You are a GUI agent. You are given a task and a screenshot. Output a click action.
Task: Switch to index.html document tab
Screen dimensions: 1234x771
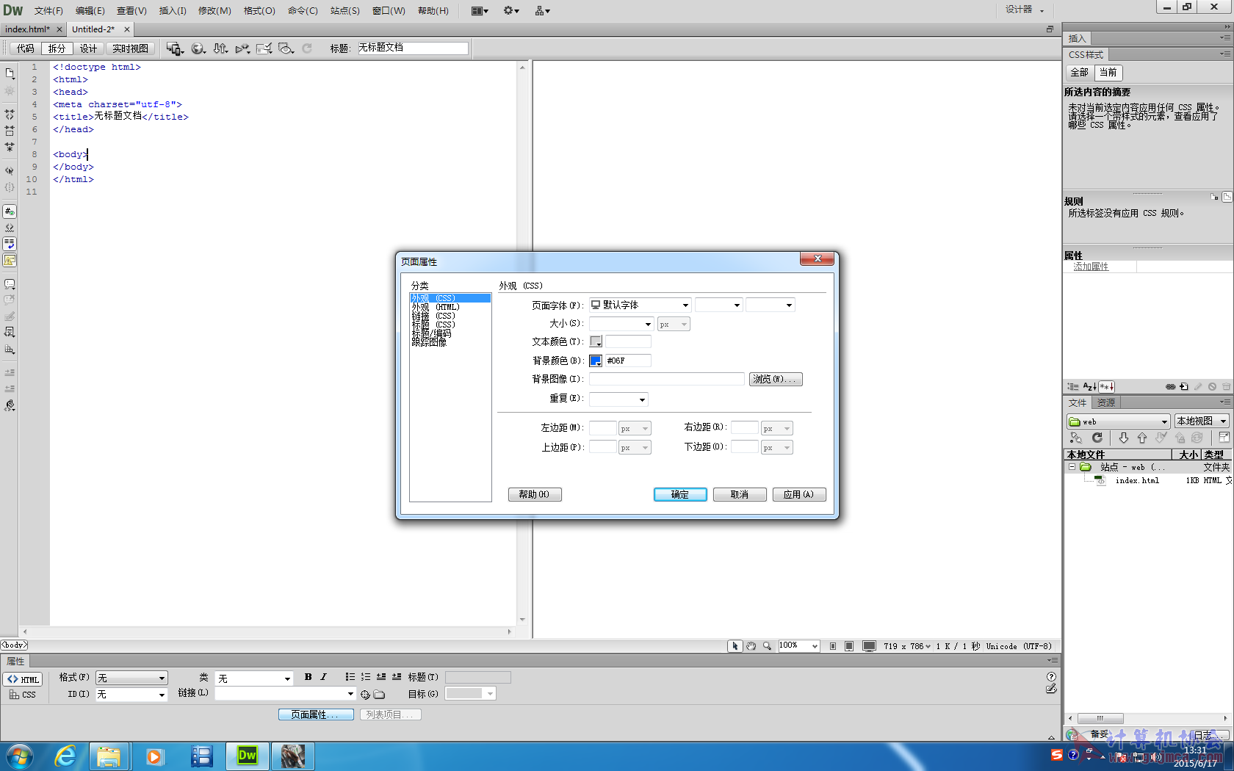coord(27,29)
